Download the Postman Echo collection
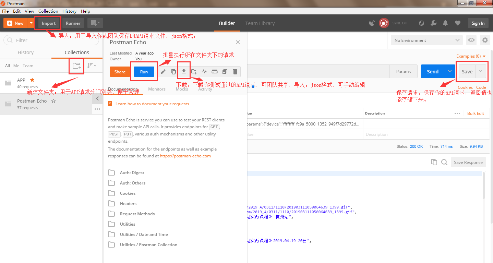 (184, 71)
